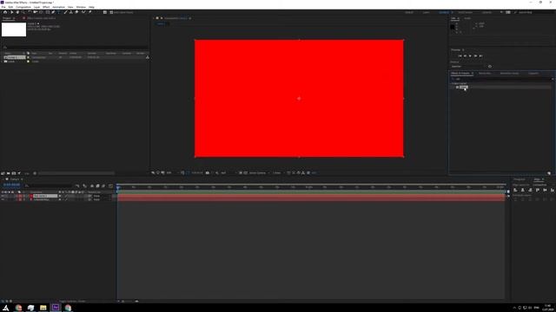556x312 pixels.
Task: Select the Rotation tool
Action: click(x=30, y=12)
